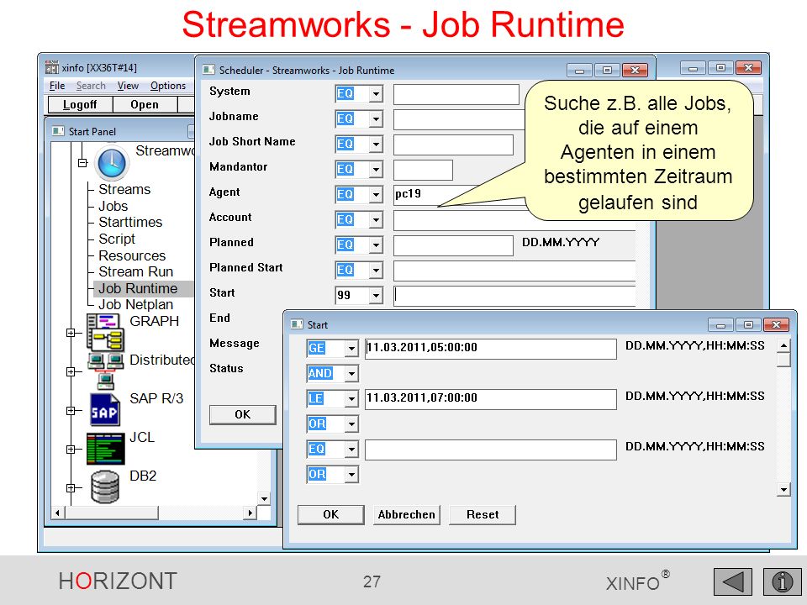Open View menu in xinfo

point(128,86)
